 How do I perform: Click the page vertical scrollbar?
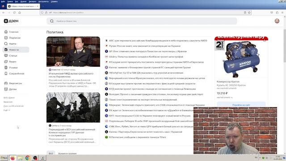click(x=285, y=46)
